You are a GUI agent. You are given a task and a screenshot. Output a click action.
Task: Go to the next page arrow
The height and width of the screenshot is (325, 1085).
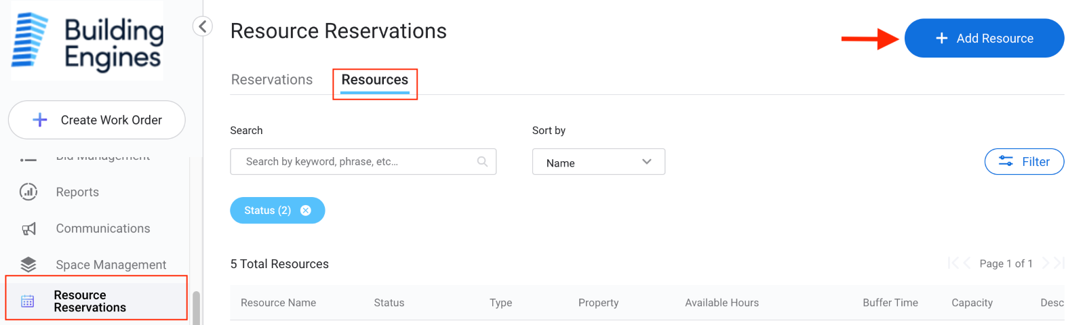click(x=1046, y=263)
